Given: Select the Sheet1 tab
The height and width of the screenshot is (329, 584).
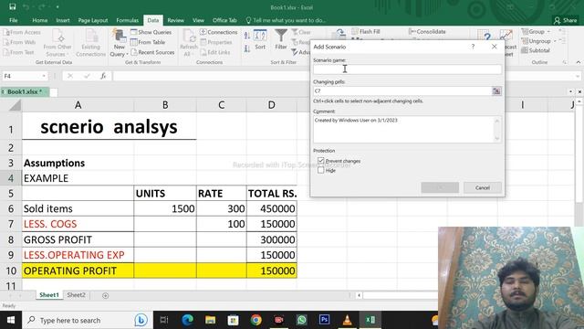Looking at the screenshot, I should pos(49,295).
